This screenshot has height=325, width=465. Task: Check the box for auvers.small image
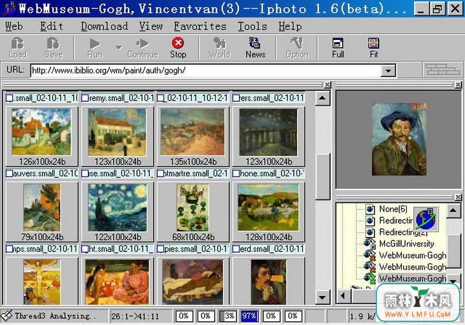coord(10,173)
